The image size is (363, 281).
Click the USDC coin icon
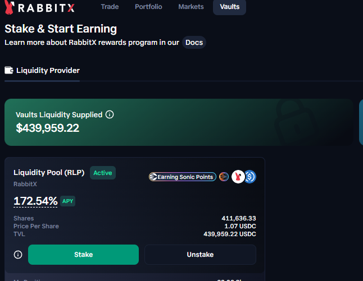[x=251, y=177]
